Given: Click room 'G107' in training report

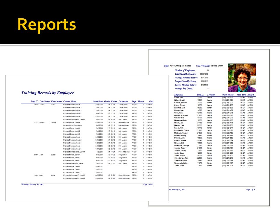Looking at the screenshot, I should 113,164.
